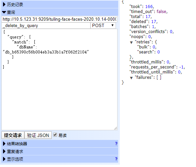Viewport: 196px width, 167px height.
Task: Click the "version_conflicts" key in the result
Action: point(148,31)
